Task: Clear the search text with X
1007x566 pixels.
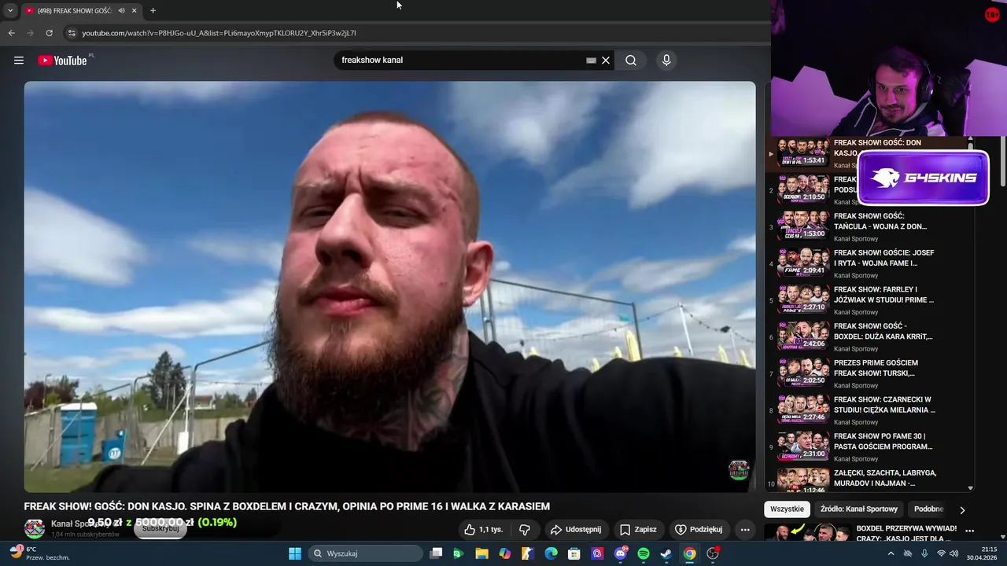Action: (x=606, y=61)
